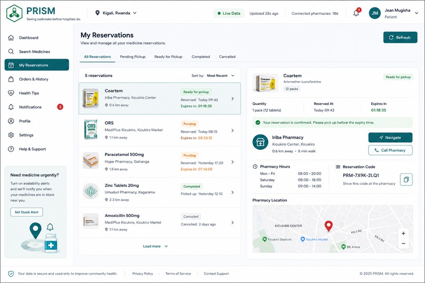Click the 5 reservations count text

99,75
